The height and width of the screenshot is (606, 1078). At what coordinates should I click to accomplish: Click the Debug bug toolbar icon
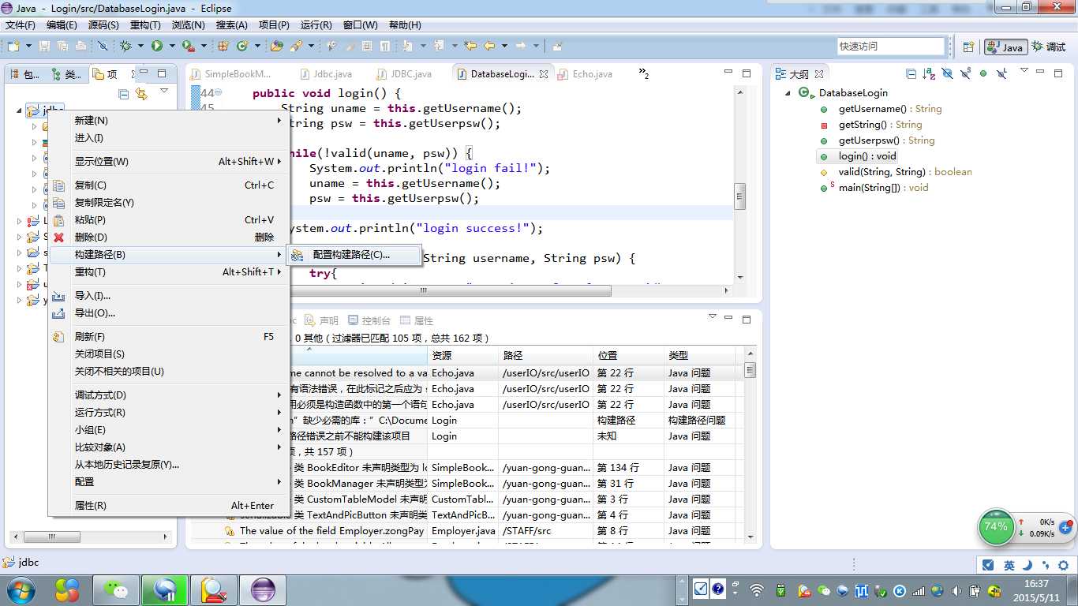tap(125, 47)
